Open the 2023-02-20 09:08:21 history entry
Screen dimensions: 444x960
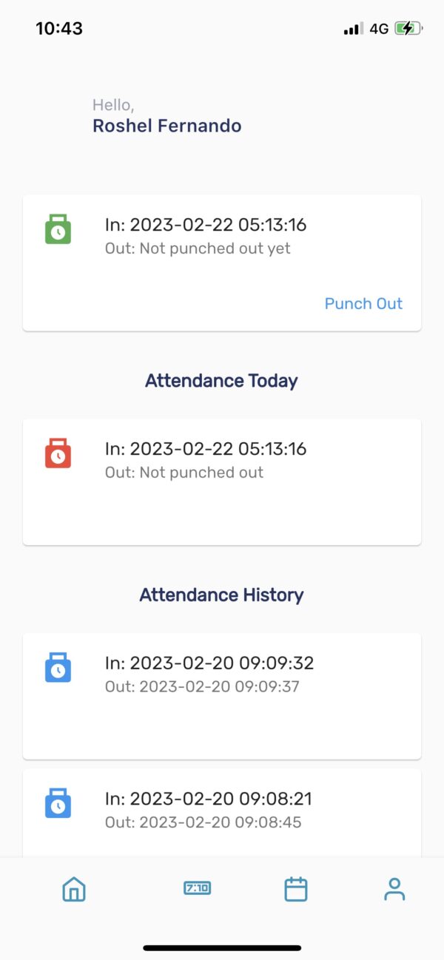point(221,806)
